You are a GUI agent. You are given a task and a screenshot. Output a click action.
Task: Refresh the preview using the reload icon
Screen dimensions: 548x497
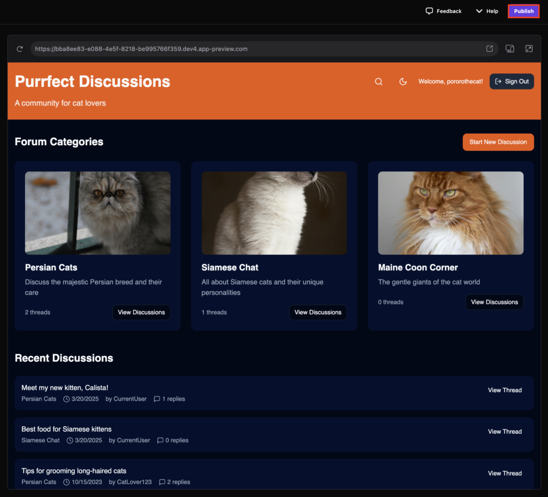[20, 49]
